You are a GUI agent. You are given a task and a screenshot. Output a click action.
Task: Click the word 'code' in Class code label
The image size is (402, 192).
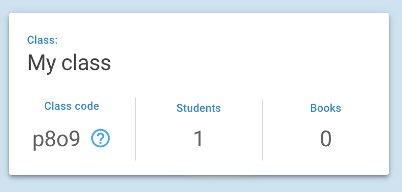click(x=86, y=106)
